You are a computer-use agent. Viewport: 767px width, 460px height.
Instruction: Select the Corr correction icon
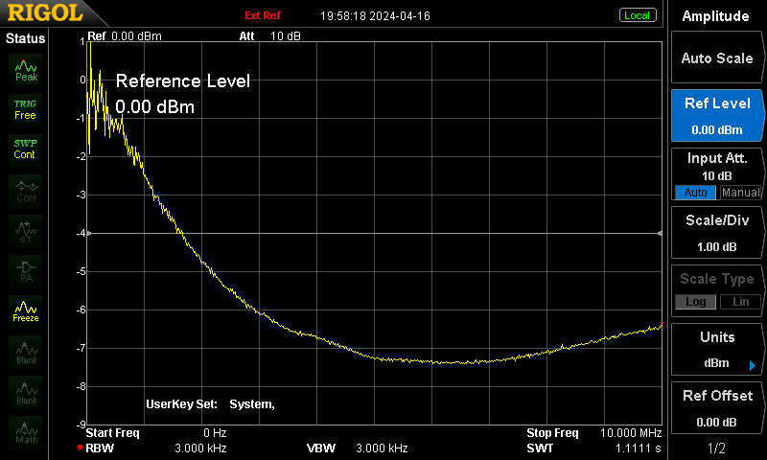coord(26,191)
